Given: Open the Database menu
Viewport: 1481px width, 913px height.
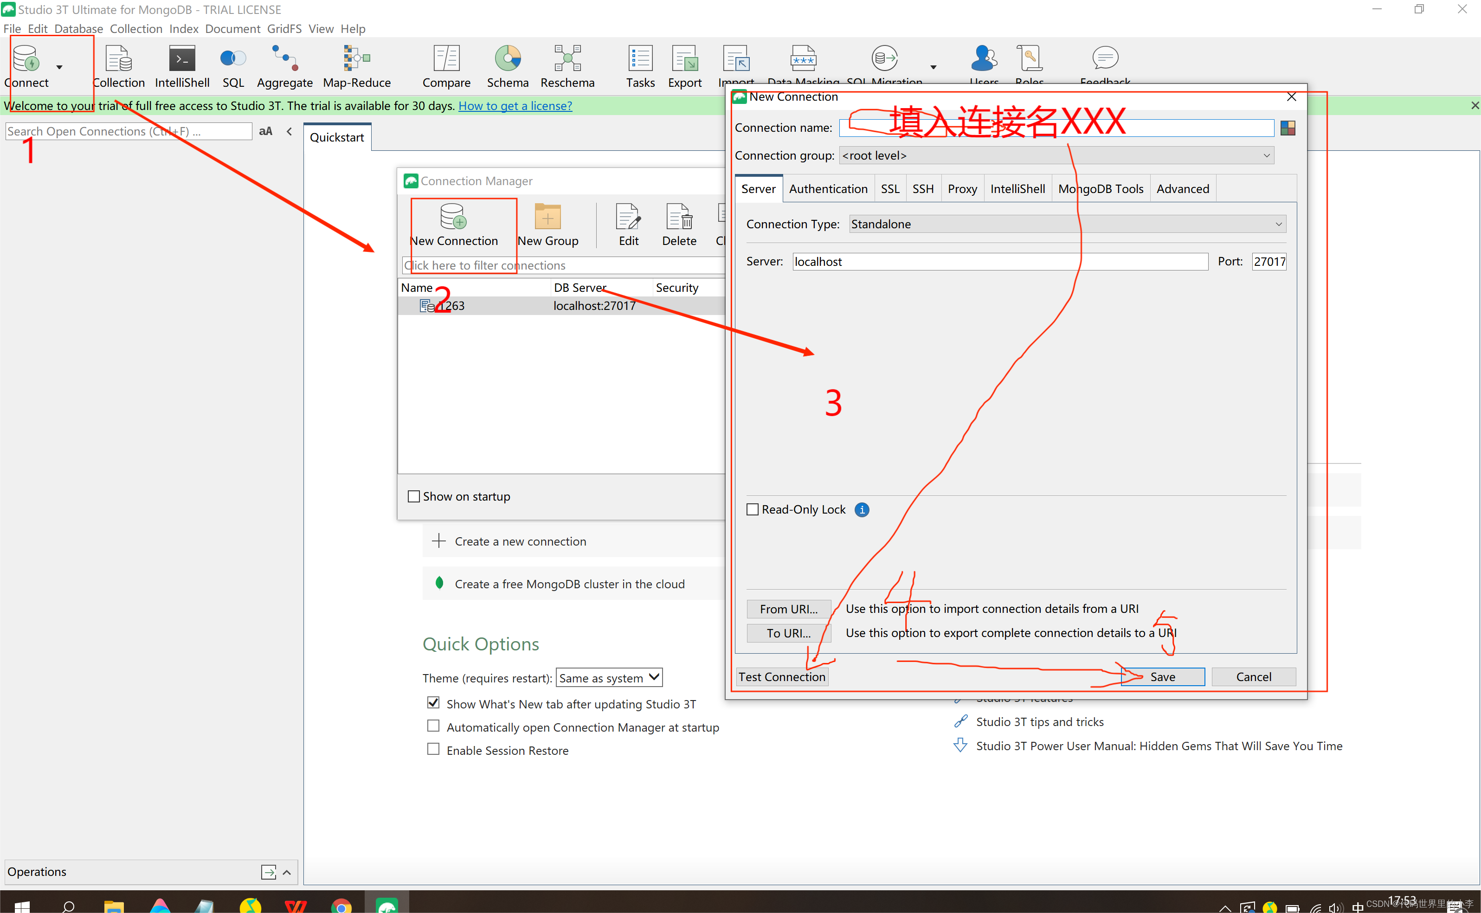Looking at the screenshot, I should pyautogui.click(x=78, y=28).
